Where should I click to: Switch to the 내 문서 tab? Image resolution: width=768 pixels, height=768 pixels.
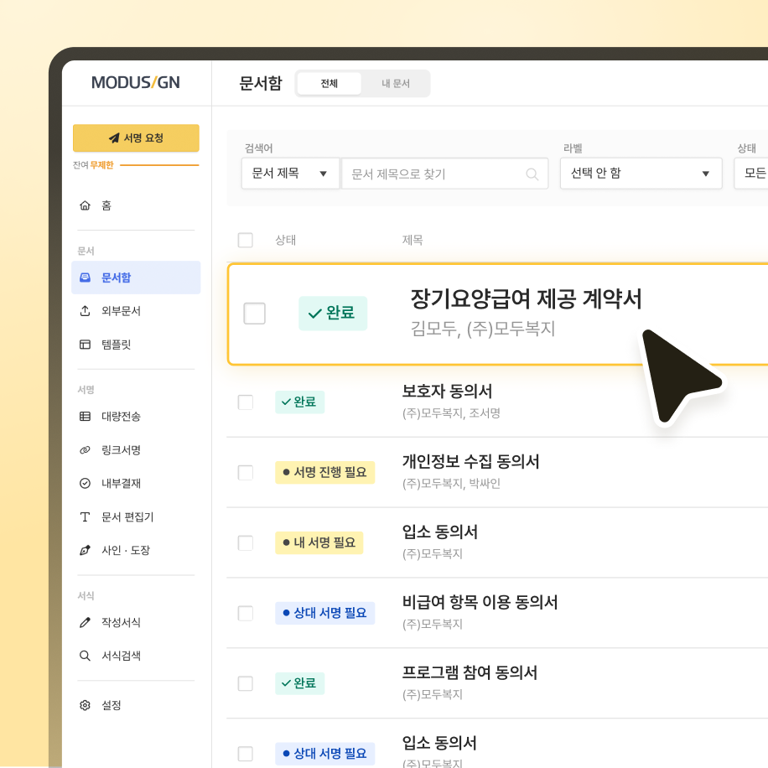395,83
